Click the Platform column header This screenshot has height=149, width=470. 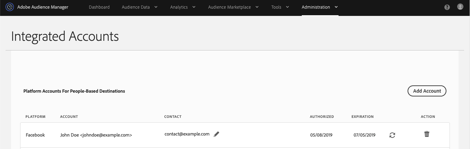35,117
